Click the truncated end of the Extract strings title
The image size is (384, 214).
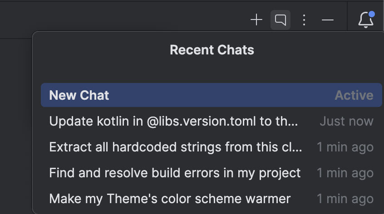296,147
